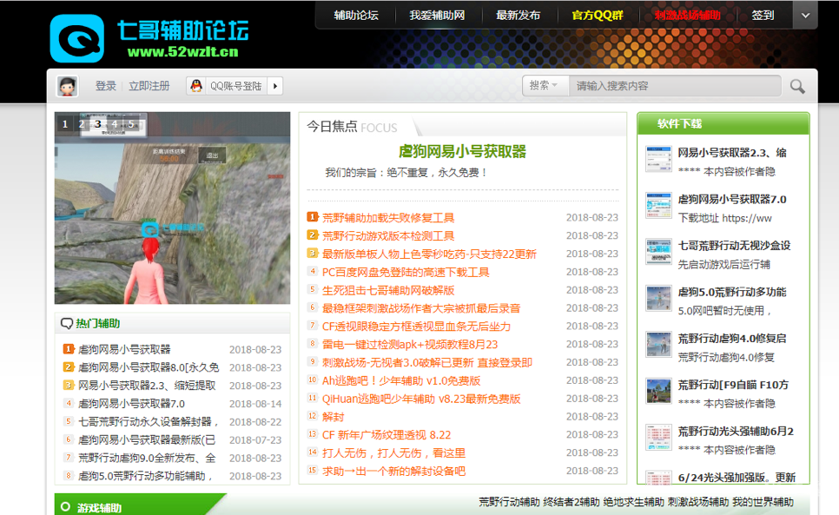The width and height of the screenshot is (839, 515).
Task: Open thumbnail of 荒野行动光头强辅助6月2
Action: [658, 438]
